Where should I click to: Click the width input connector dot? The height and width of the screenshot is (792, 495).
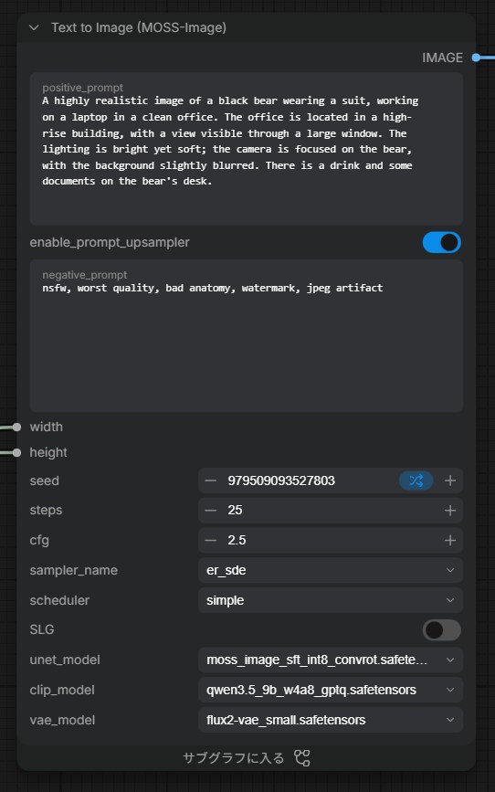click(16, 428)
